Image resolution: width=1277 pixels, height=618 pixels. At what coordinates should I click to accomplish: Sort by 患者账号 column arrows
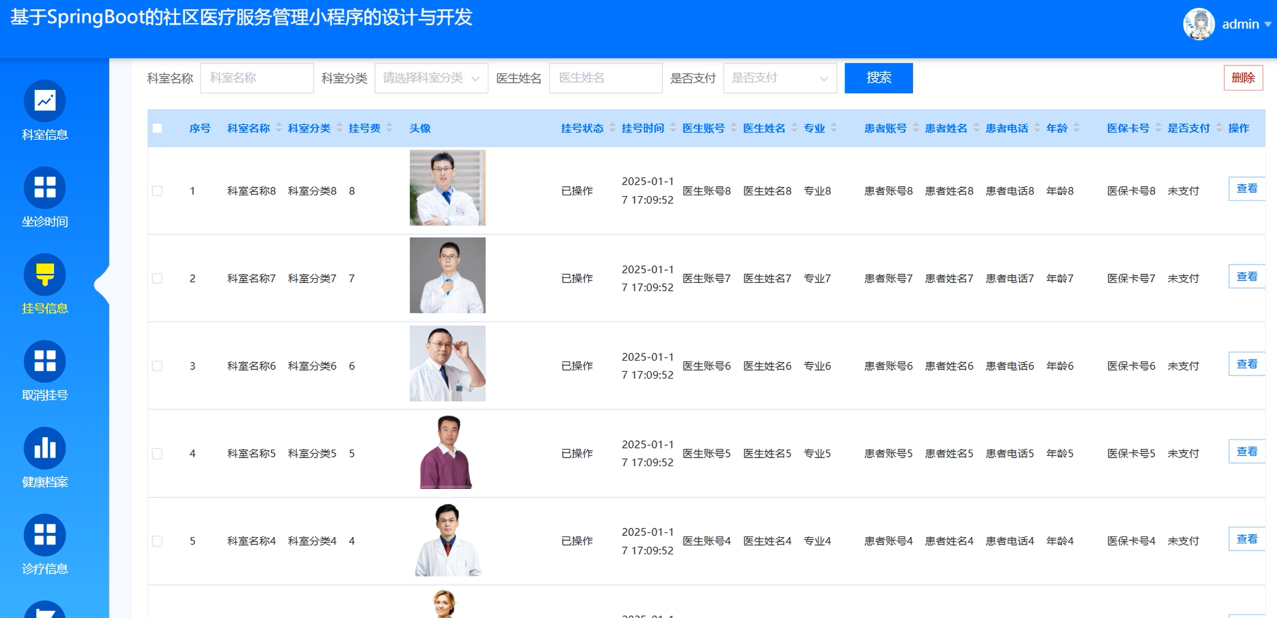(915, 128)
